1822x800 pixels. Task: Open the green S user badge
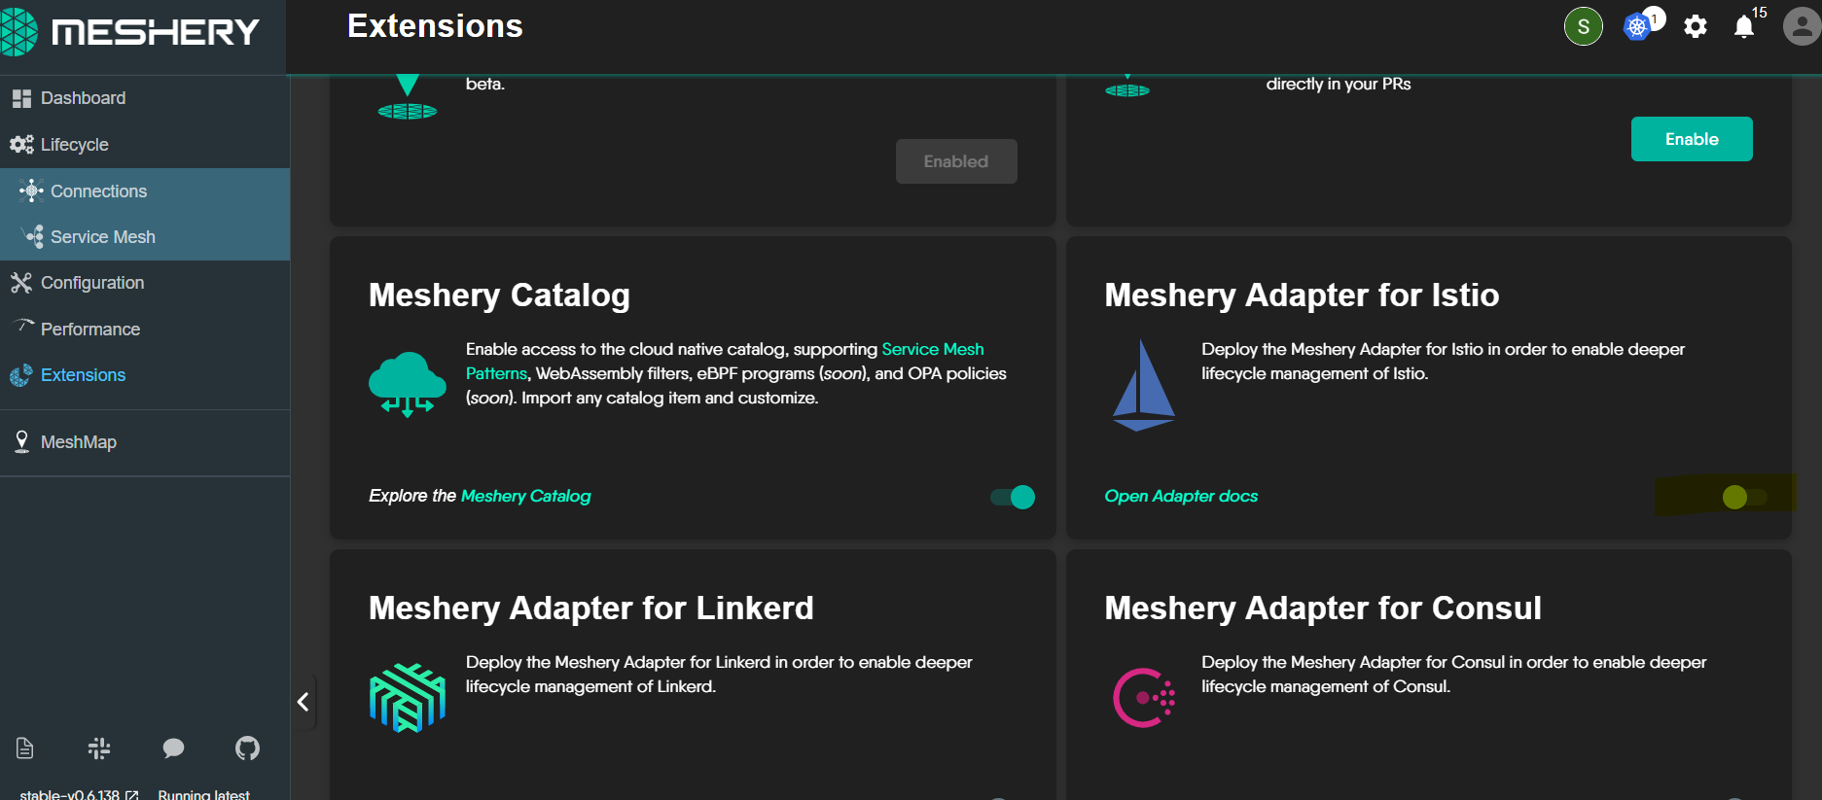pyautogui.click(x=1584, y=26)
